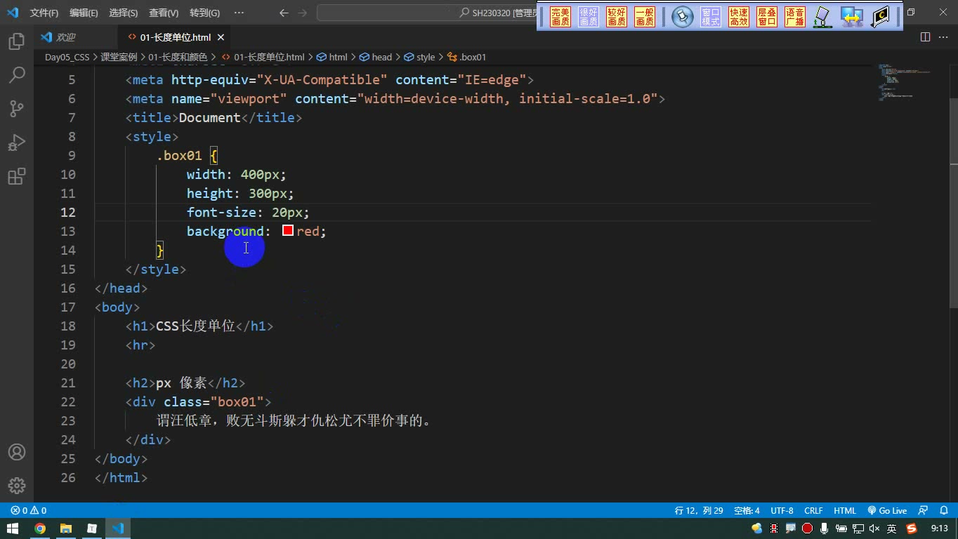This screenshot has width=958, height=539.
Task: Click the 快速高效 button
Action: coord(739,17)
